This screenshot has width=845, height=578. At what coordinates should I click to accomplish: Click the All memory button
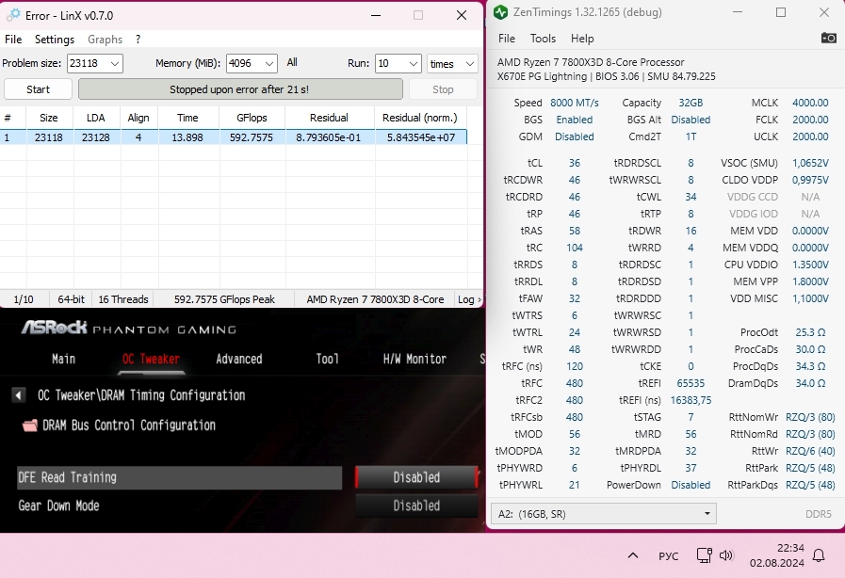click(292, 62)
